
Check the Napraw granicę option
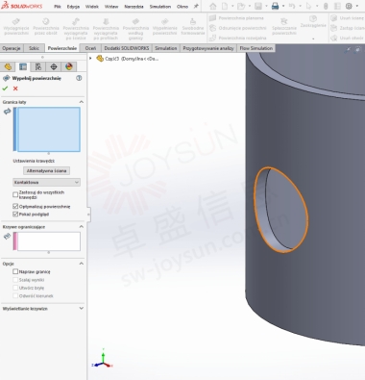[15, 271]
